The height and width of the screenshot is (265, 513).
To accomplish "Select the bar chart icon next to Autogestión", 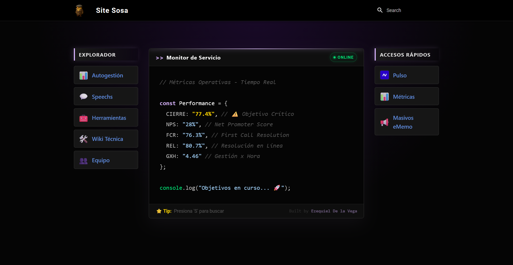I will 83,75.
